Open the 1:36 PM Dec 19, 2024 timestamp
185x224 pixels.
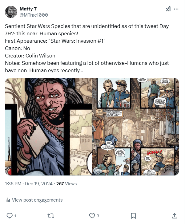pos(29,184)
